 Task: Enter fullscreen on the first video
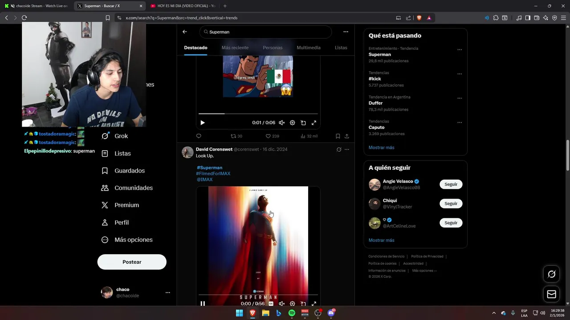tap(314, 123)
